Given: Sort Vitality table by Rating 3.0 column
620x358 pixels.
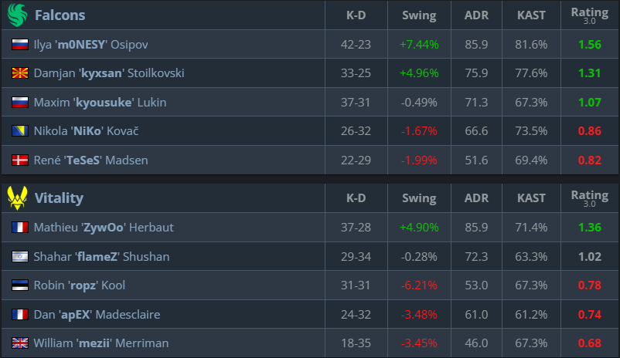Looking at the screenshot, I should (589, 198).
